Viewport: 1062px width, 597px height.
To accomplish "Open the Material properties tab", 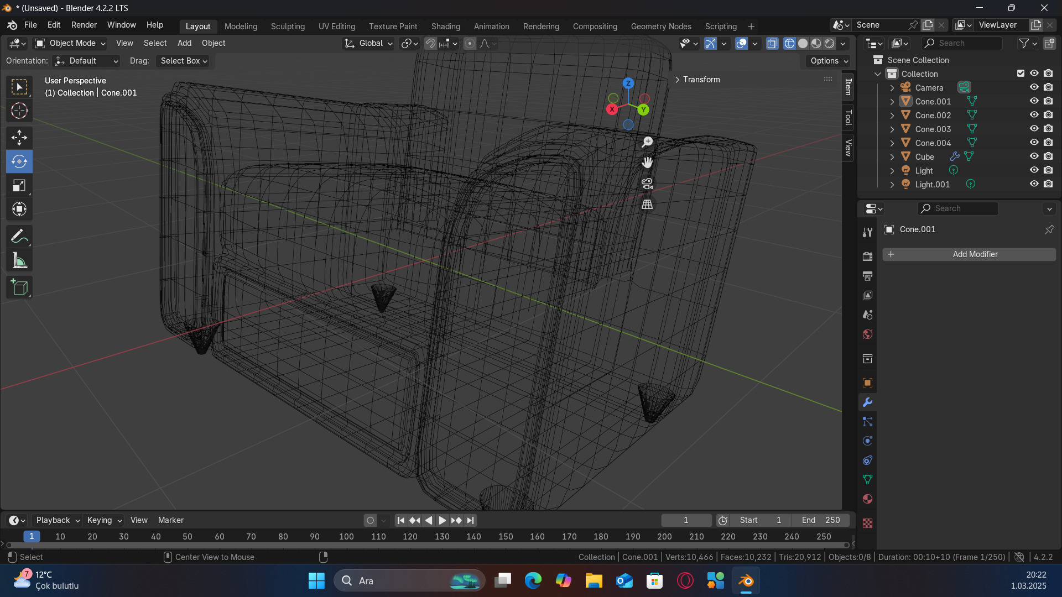I will pyautogui.click(x=867, y=499).
